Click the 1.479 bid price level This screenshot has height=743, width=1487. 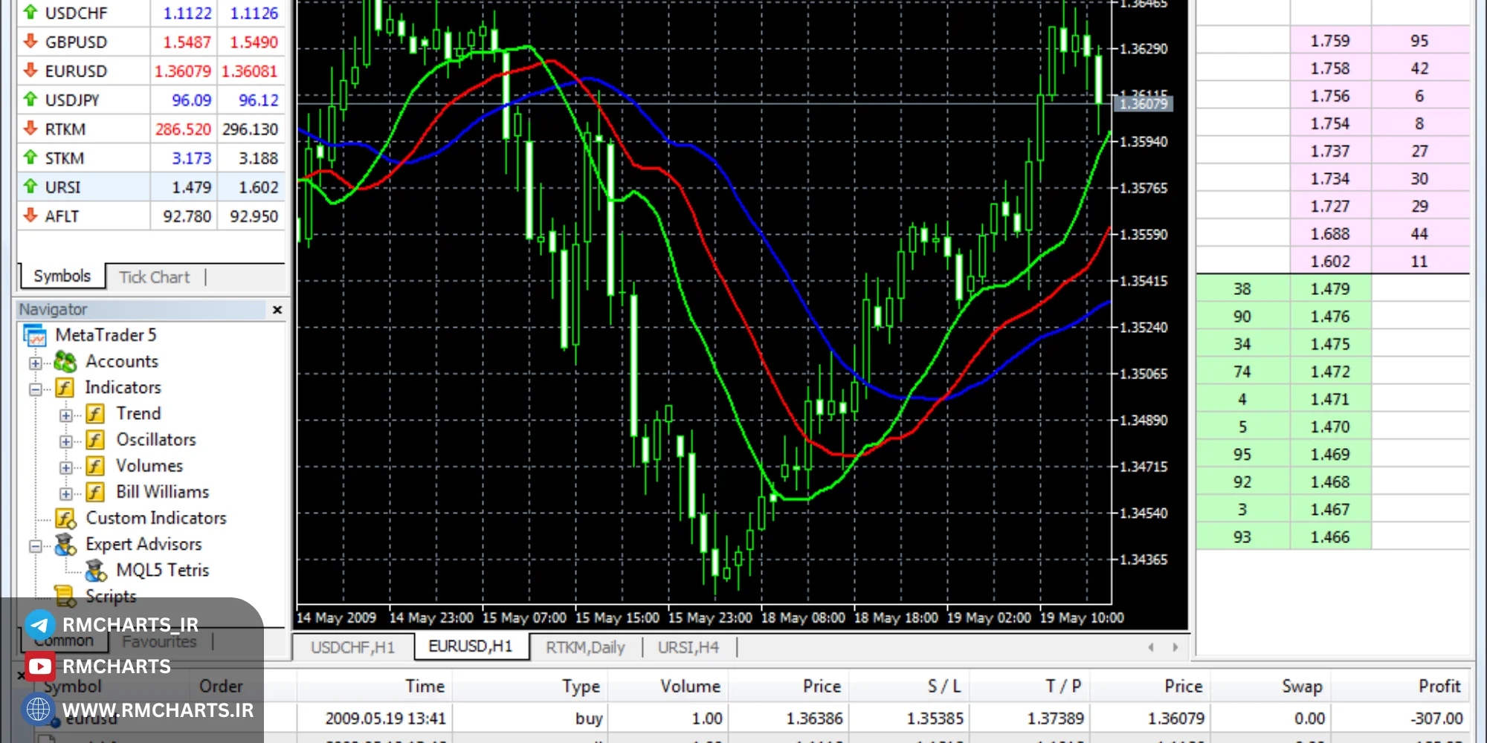tap(1330, 289)
